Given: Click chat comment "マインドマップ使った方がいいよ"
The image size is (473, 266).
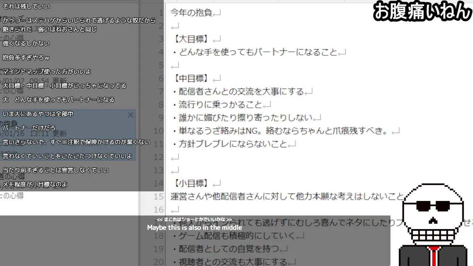Looking at the screenshot, I should tap(47, 71).
